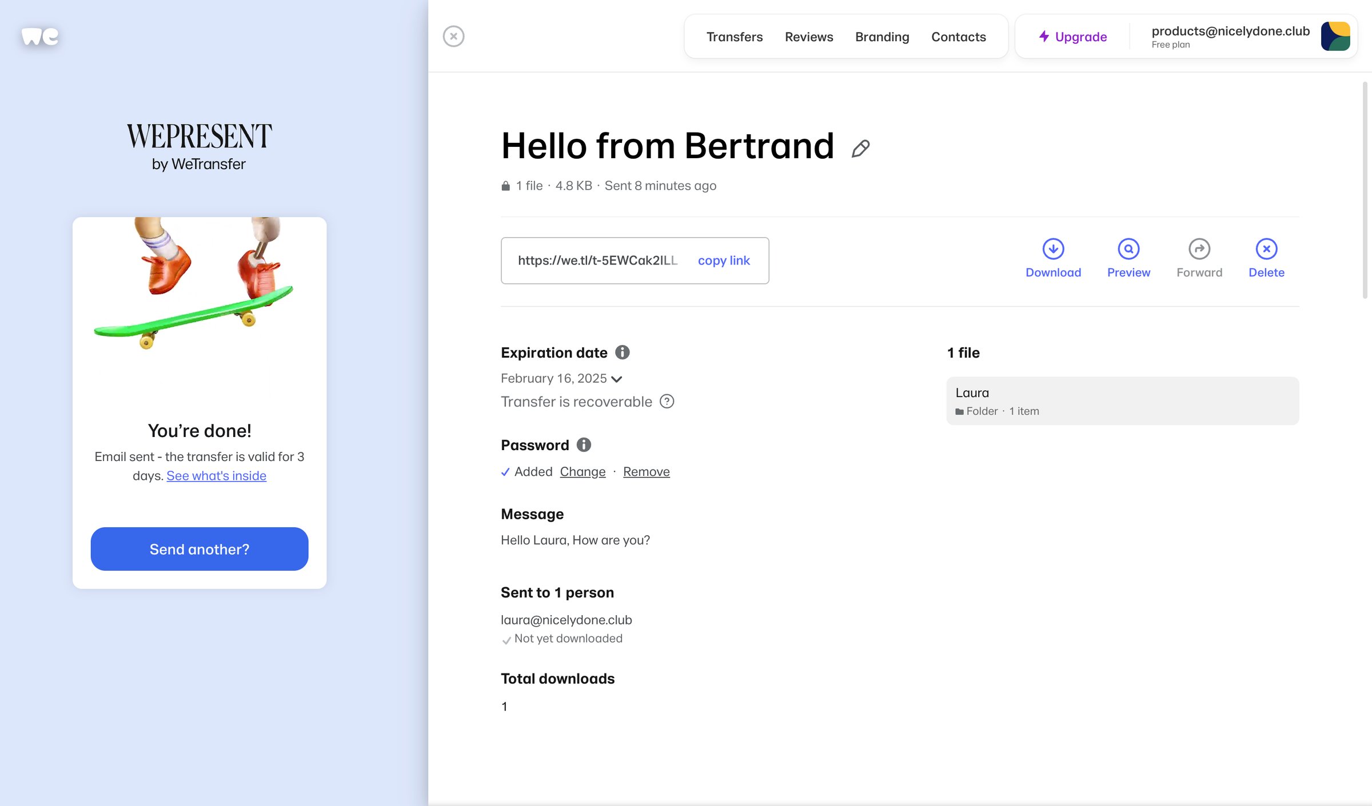1372x806 pixels.
Task: Click the Download icon
Action: click(x=1053, y=249)
